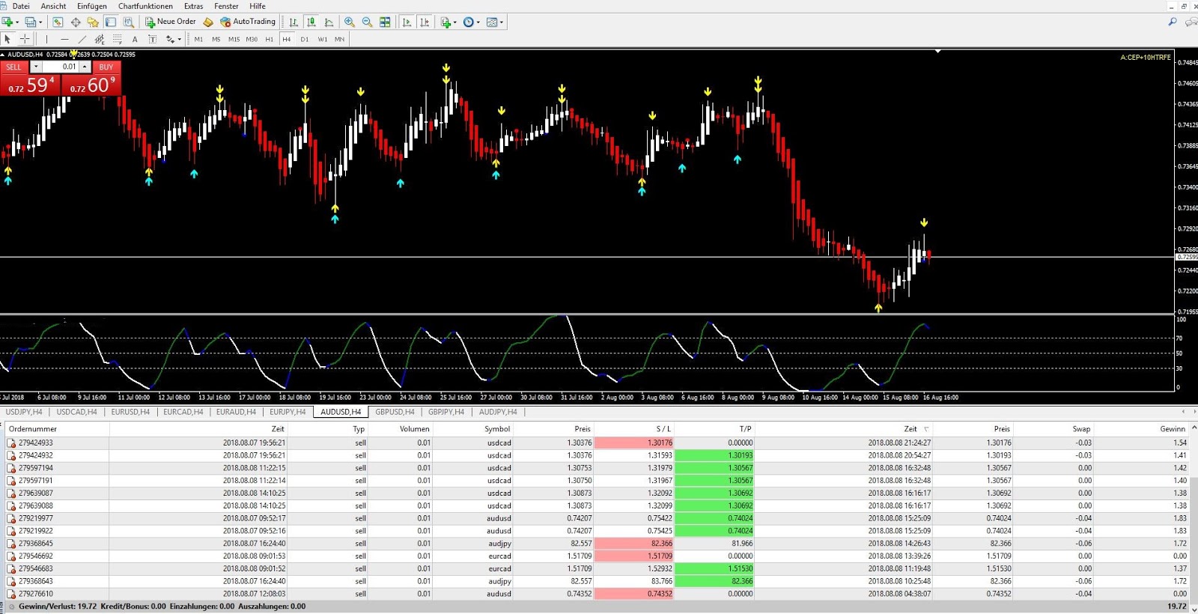This screenshot has height=614, width=1198.
Task: Select the crosshair tool
Action: (x=25, y=39)
